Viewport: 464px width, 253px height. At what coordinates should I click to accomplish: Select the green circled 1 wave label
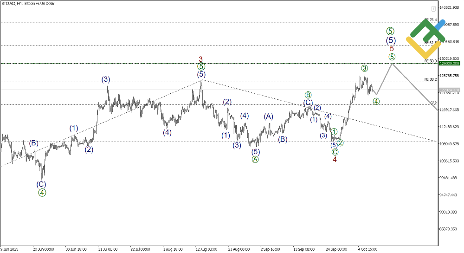pos(334,132)
